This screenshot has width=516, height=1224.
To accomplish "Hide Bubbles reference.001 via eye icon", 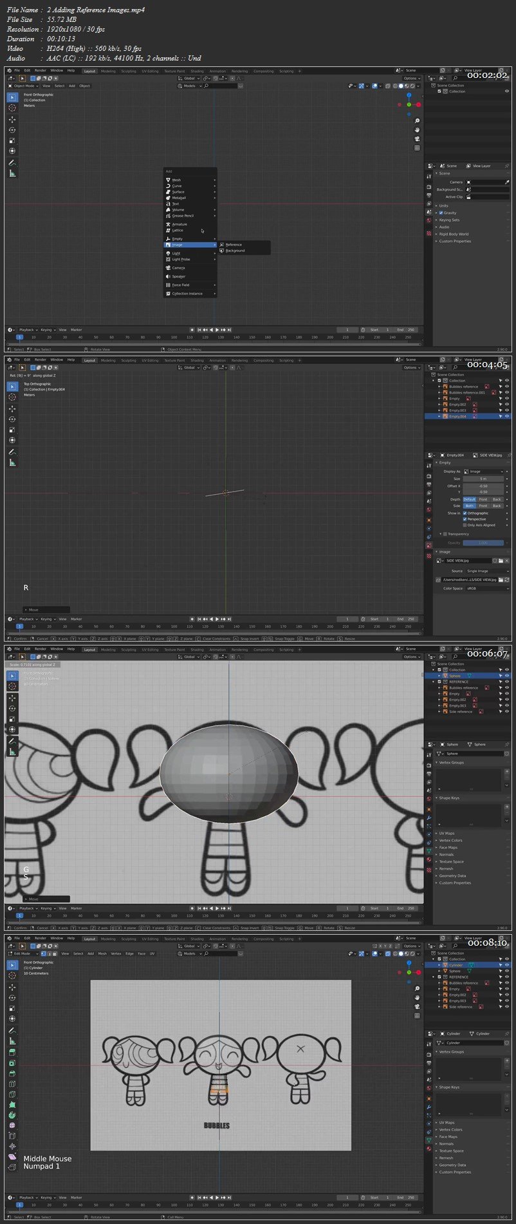I will point(507,392).
